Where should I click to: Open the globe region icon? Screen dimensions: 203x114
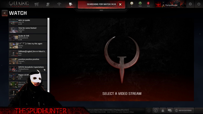pyautogui.click(x=149, y=111)
